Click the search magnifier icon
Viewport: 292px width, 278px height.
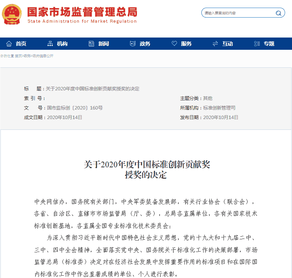click(x=278, y=13)
